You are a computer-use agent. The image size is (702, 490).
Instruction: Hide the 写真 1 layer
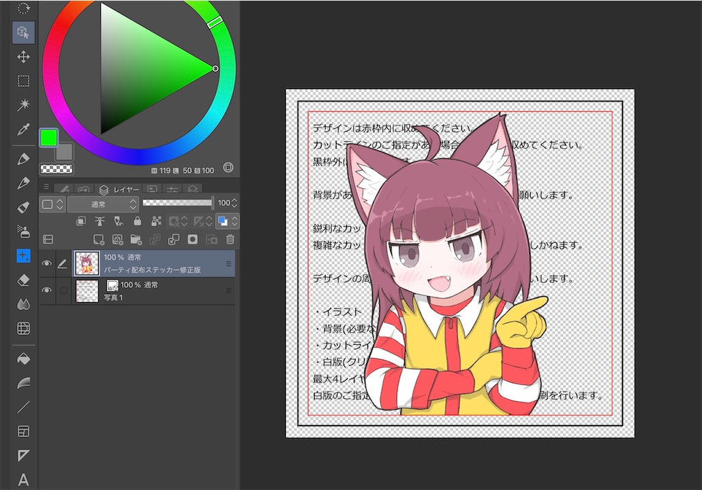tap(47, 291)
